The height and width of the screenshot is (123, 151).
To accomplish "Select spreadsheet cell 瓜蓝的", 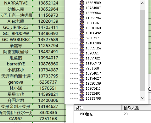I will click(x=16, y=58).
